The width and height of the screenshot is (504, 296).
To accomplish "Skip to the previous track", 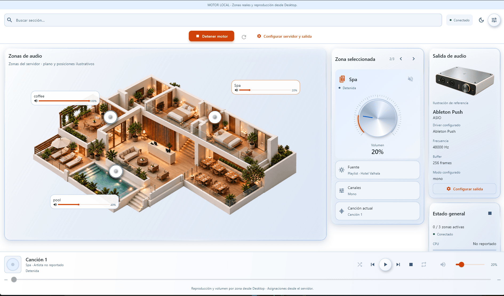I will click(x=373, y=265).
